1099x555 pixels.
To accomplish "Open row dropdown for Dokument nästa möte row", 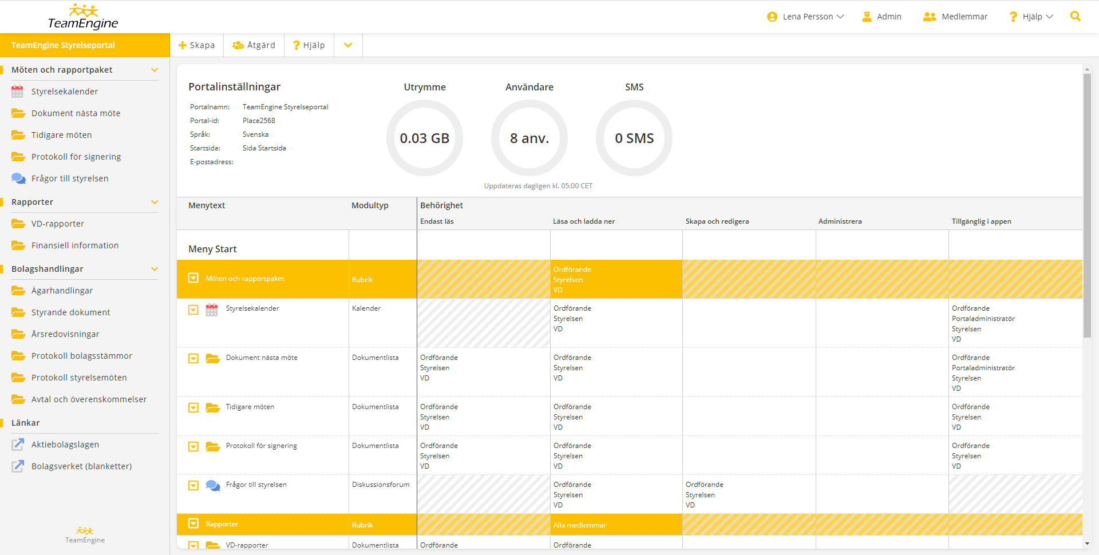I will (193, 359).
